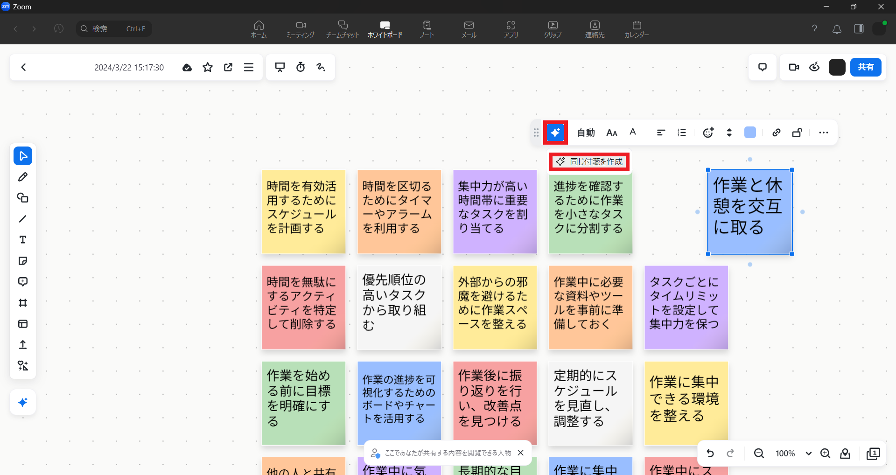The image size is (896, 475).
Task: Insert a link on the sticky note
Action: pyautogui.click(x=776, y=133)
